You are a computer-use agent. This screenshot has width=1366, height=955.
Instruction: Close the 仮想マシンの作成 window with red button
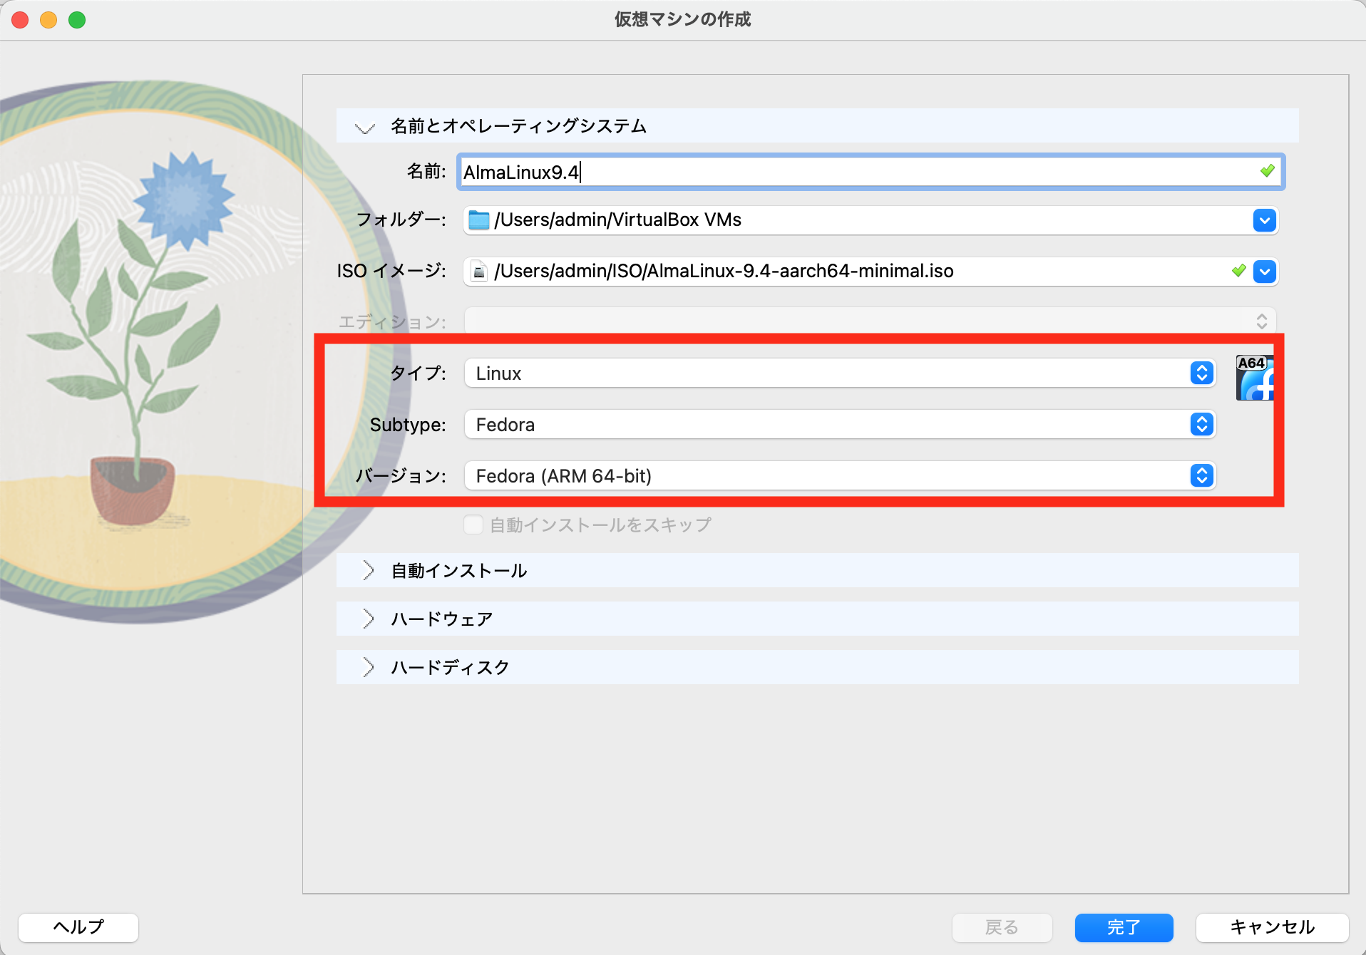pos(20,20)
